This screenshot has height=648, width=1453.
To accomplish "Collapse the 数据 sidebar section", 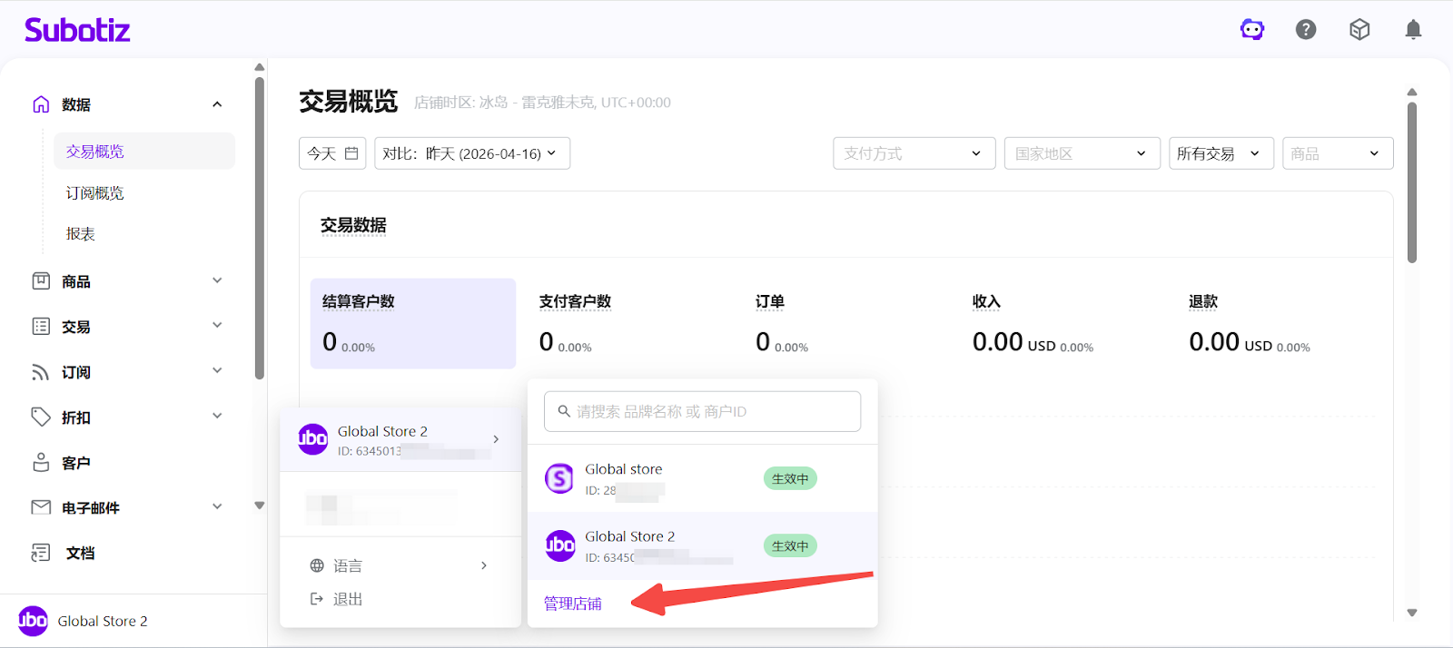I will click(217, 104).
